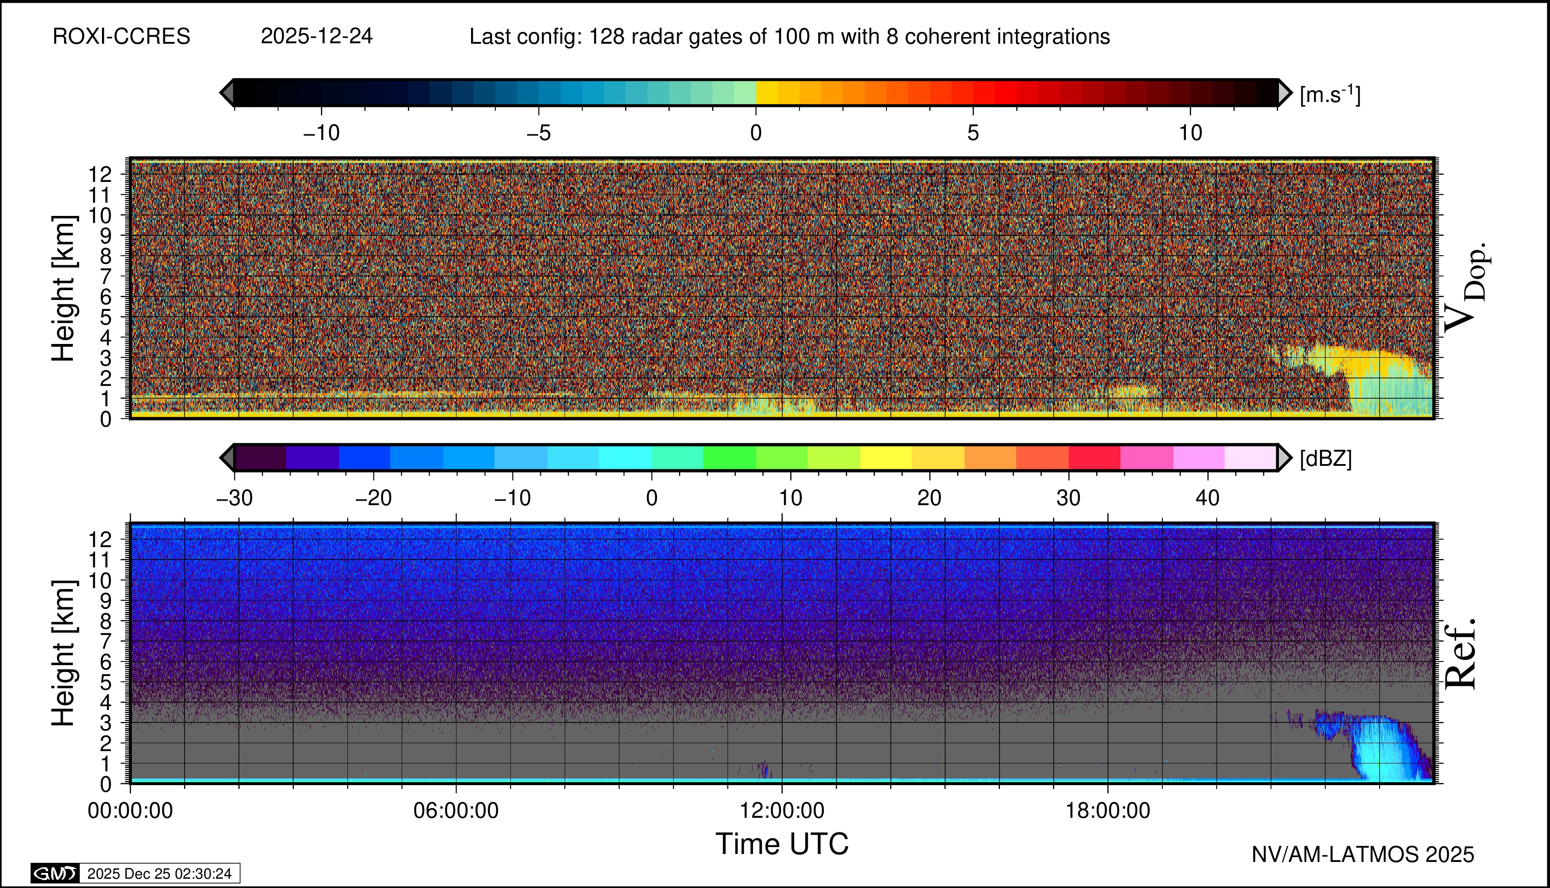Click the ROXI-CCRES title text
Screen dimensions: 1550x888
pos(121,37)
